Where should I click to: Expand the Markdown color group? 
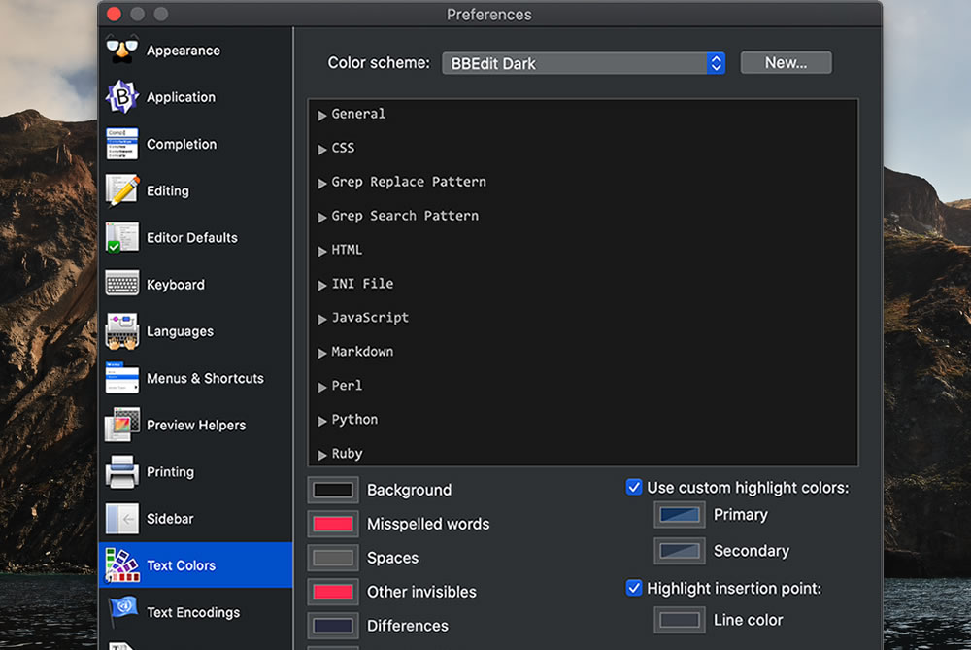(x=322, y=354)
